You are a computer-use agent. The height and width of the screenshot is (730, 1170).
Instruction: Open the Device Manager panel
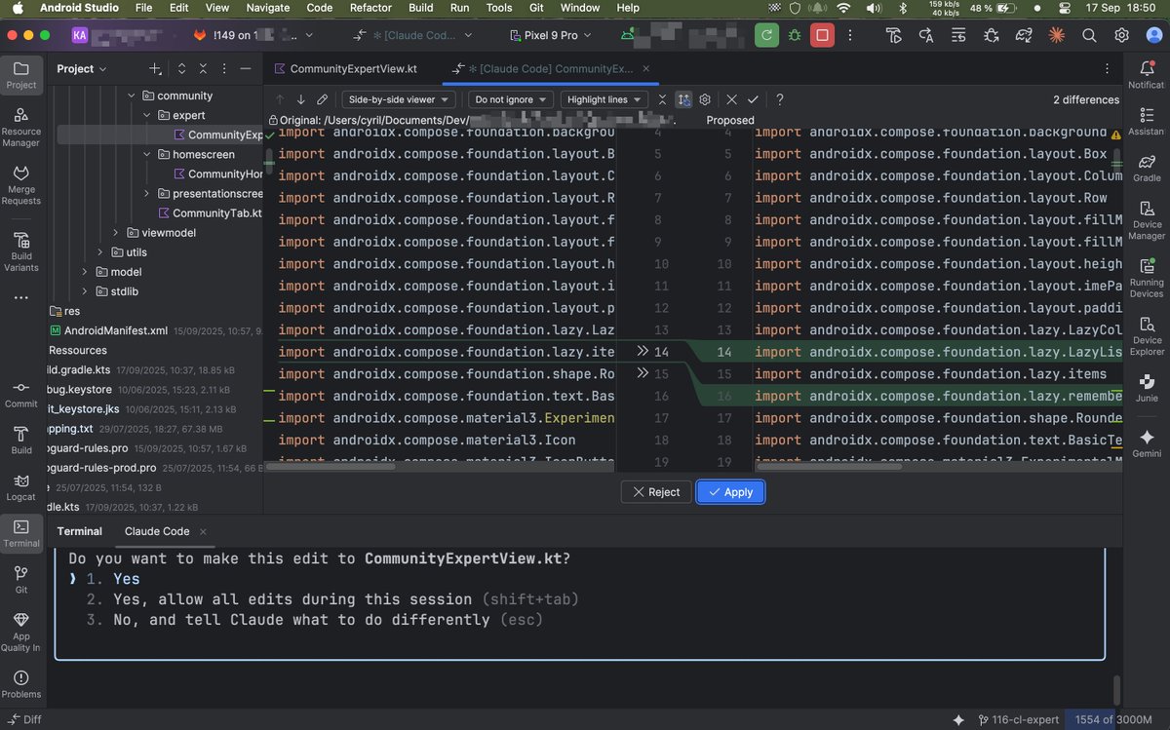point(1147,219)
